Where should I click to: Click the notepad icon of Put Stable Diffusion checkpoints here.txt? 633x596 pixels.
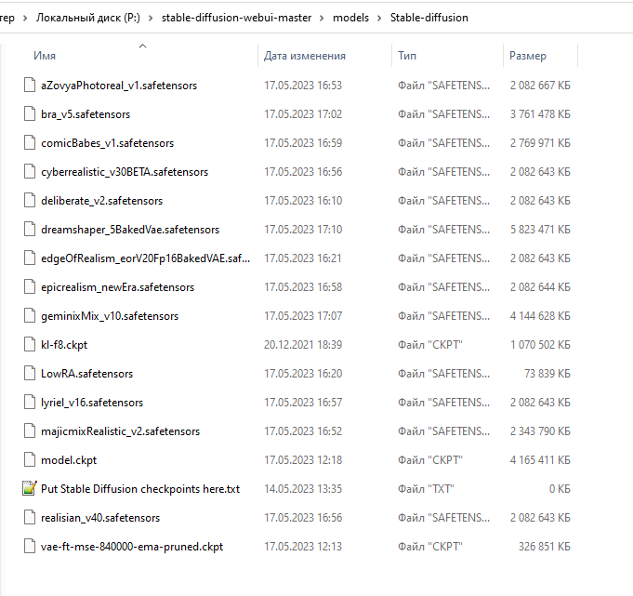pos(30,488)
